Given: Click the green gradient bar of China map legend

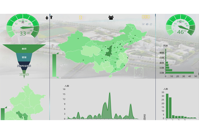Looking at the screenshot, I should tap(54, 65).
